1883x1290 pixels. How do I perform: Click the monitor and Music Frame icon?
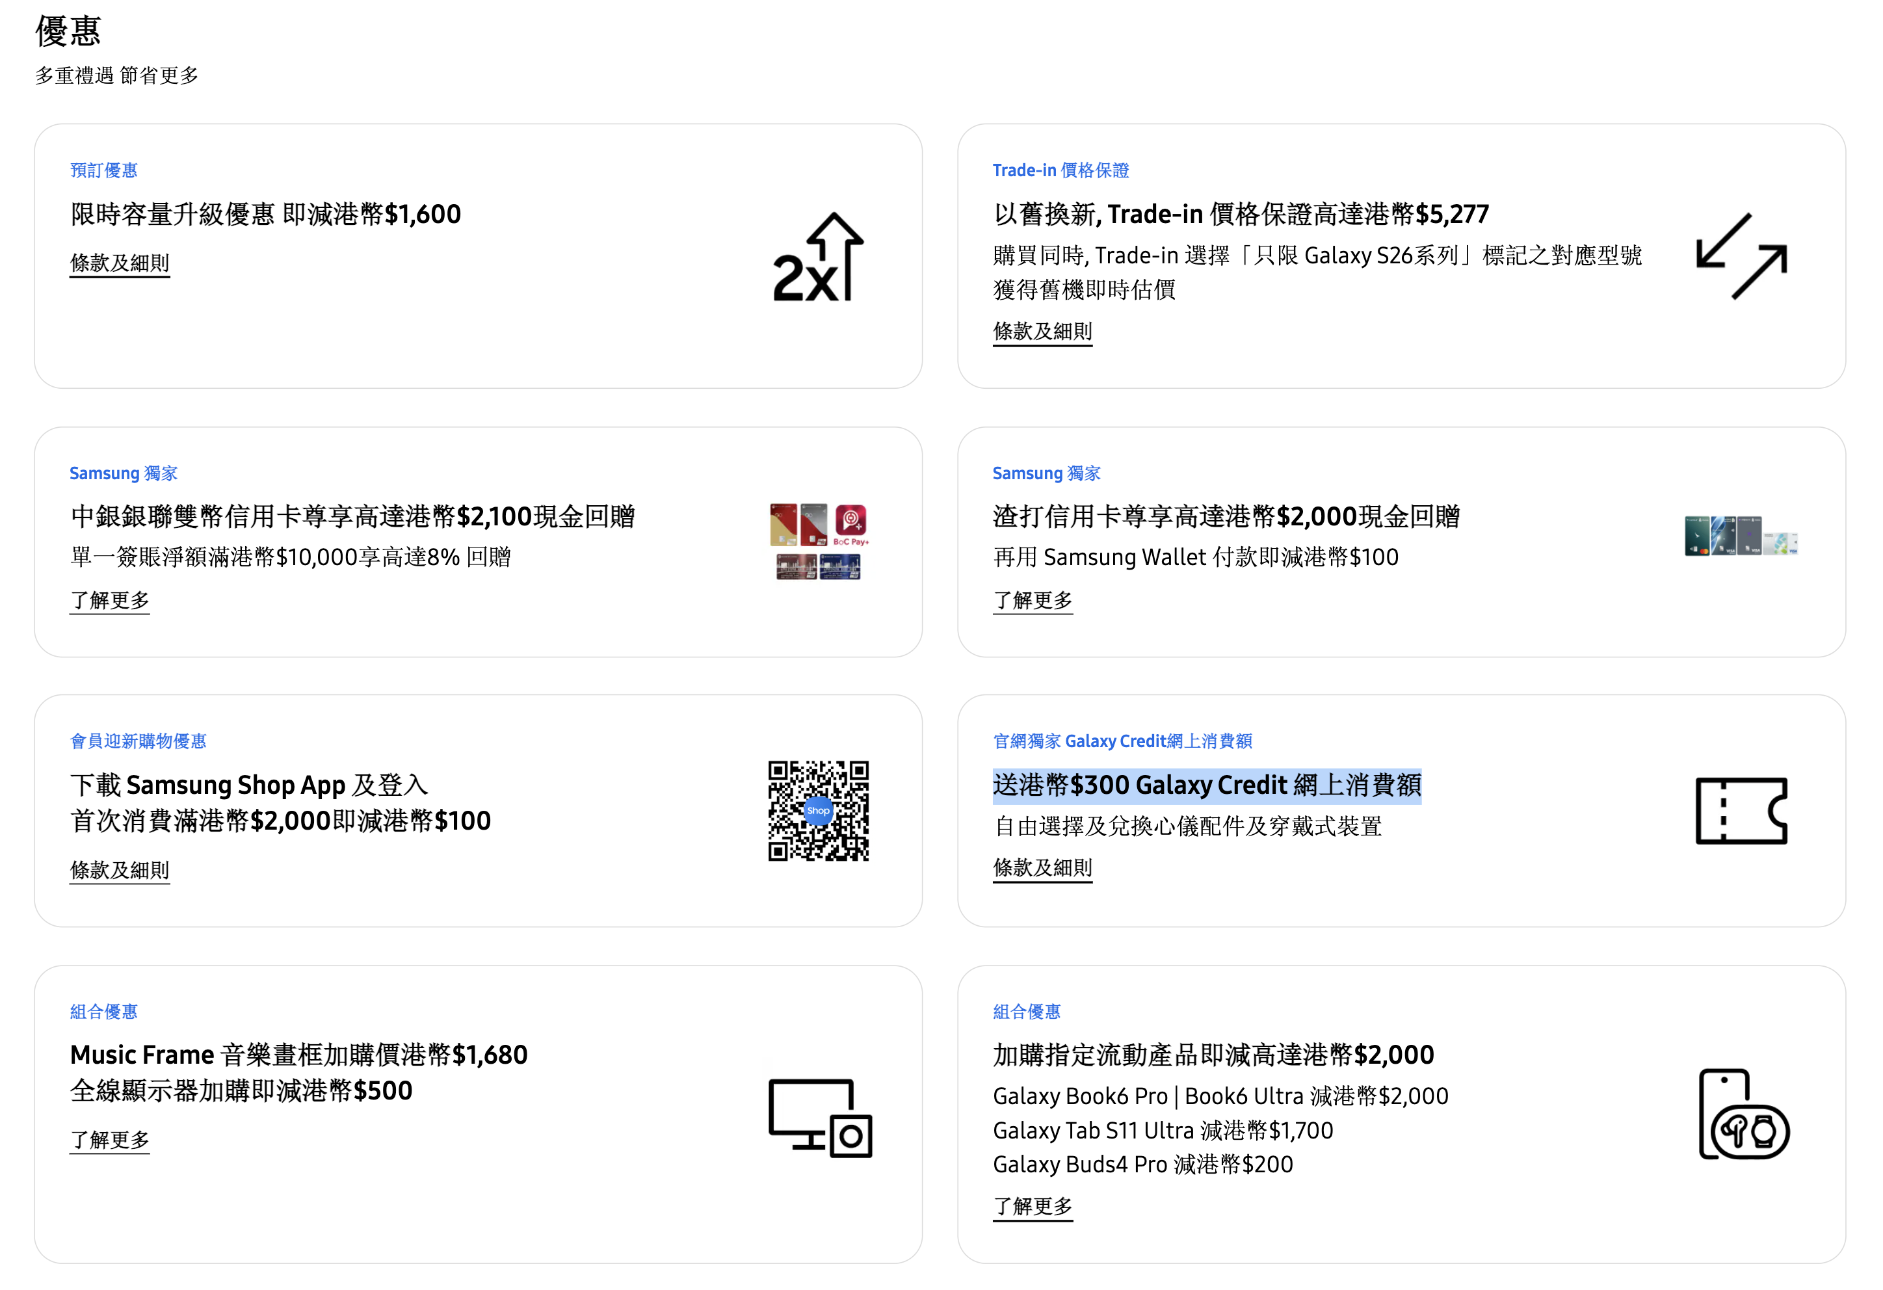(x=819, y=1118)
